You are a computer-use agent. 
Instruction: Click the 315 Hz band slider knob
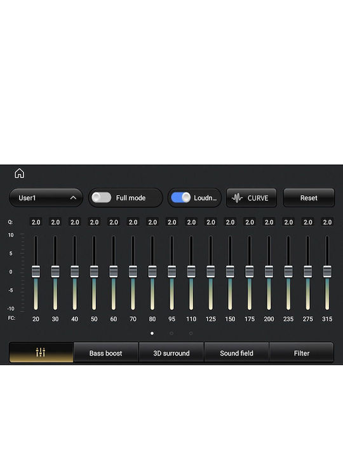click(x=327, y=272)
